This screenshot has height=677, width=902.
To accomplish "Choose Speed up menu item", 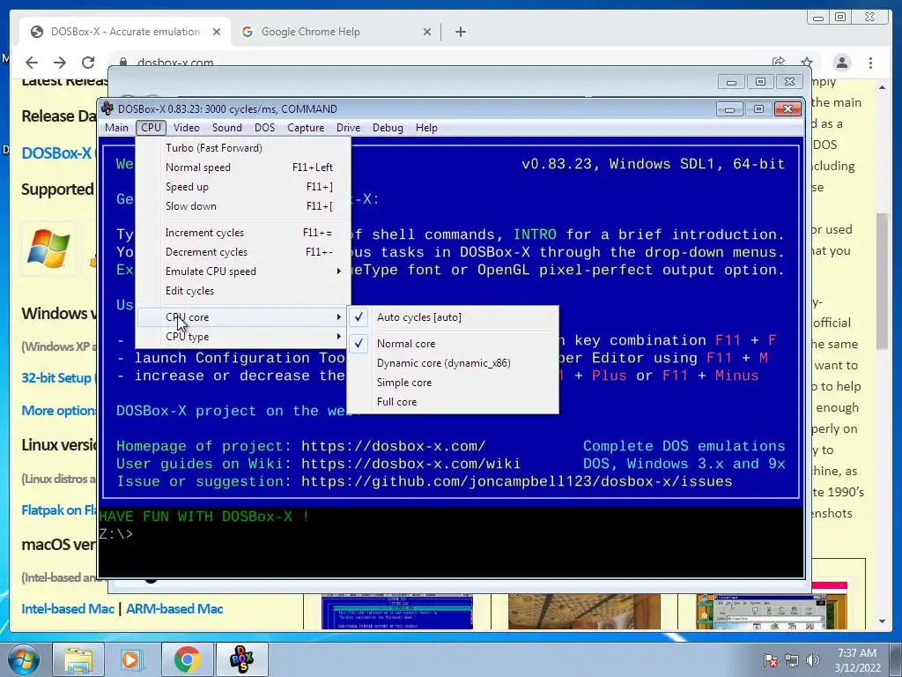I will 243,187.
